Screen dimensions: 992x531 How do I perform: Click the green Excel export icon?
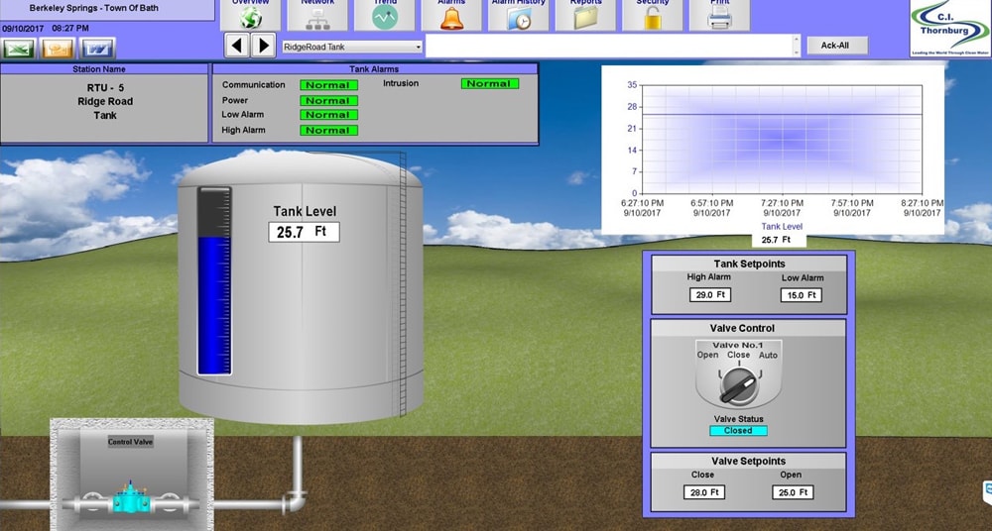(x=18, y=48)
